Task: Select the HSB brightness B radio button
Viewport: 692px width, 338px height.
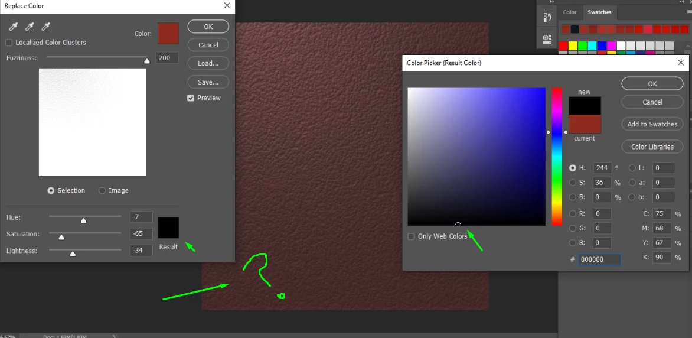Action: tap(573, 197)
